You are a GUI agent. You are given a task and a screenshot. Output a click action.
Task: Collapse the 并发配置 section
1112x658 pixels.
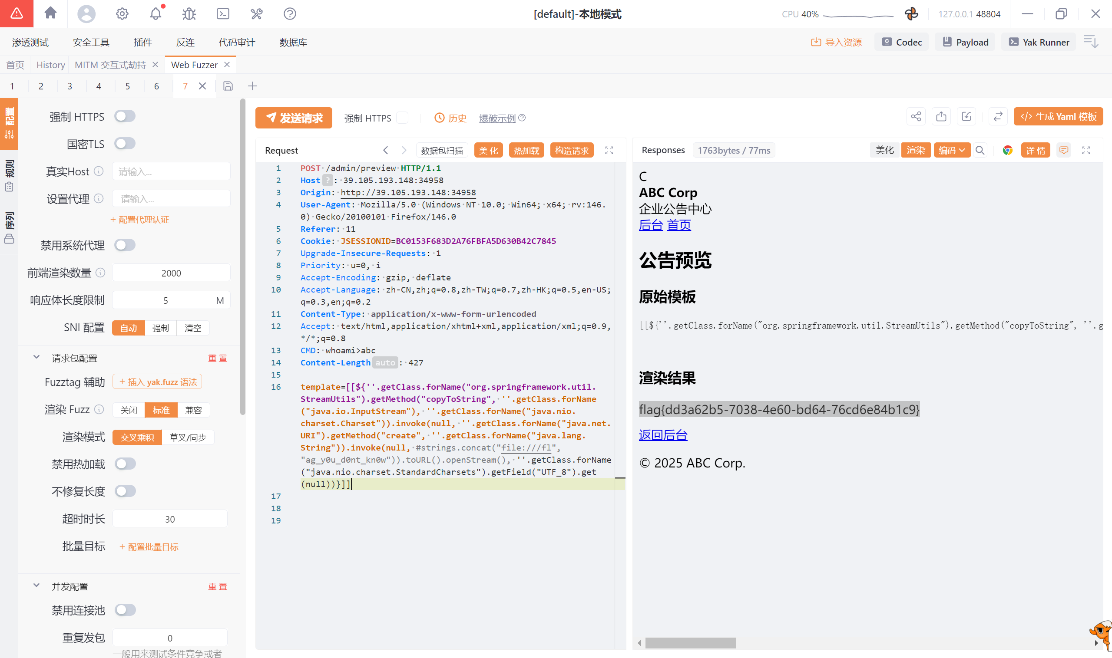point(36,586)
